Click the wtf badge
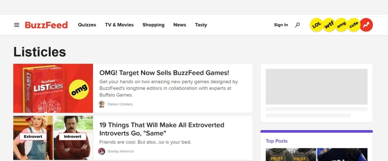 click(329, 25)
